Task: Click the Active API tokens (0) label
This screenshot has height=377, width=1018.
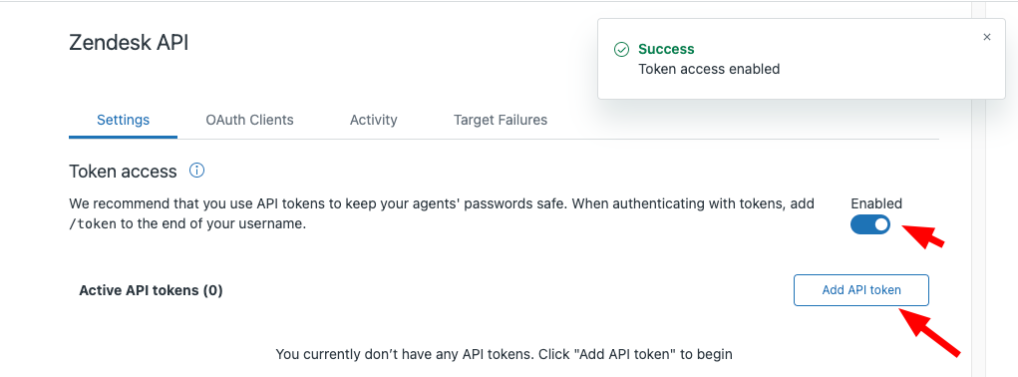Action: tap(151, 290)
